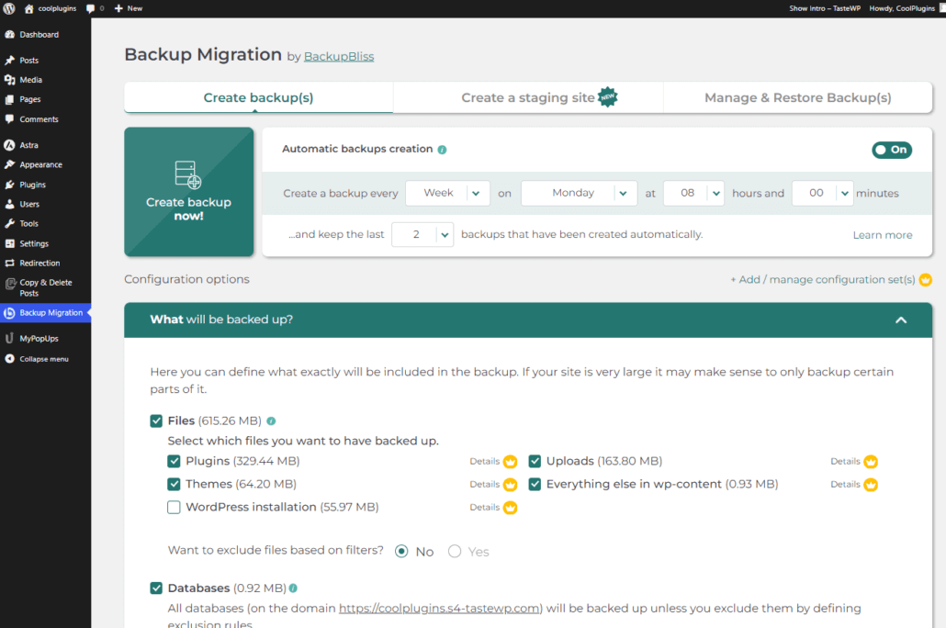946x628 pixels.
Task: Click the Media icon in sidebar
Action: coord(10,80)
